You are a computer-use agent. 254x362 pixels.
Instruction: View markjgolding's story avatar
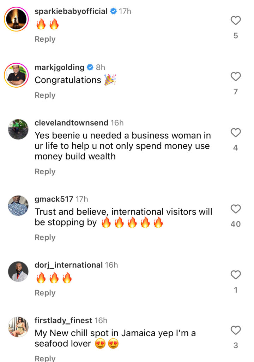pyautogui.click(x=16, y=75)
